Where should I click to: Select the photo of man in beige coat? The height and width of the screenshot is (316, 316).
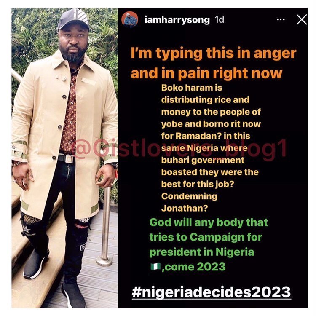pos(65,158)
